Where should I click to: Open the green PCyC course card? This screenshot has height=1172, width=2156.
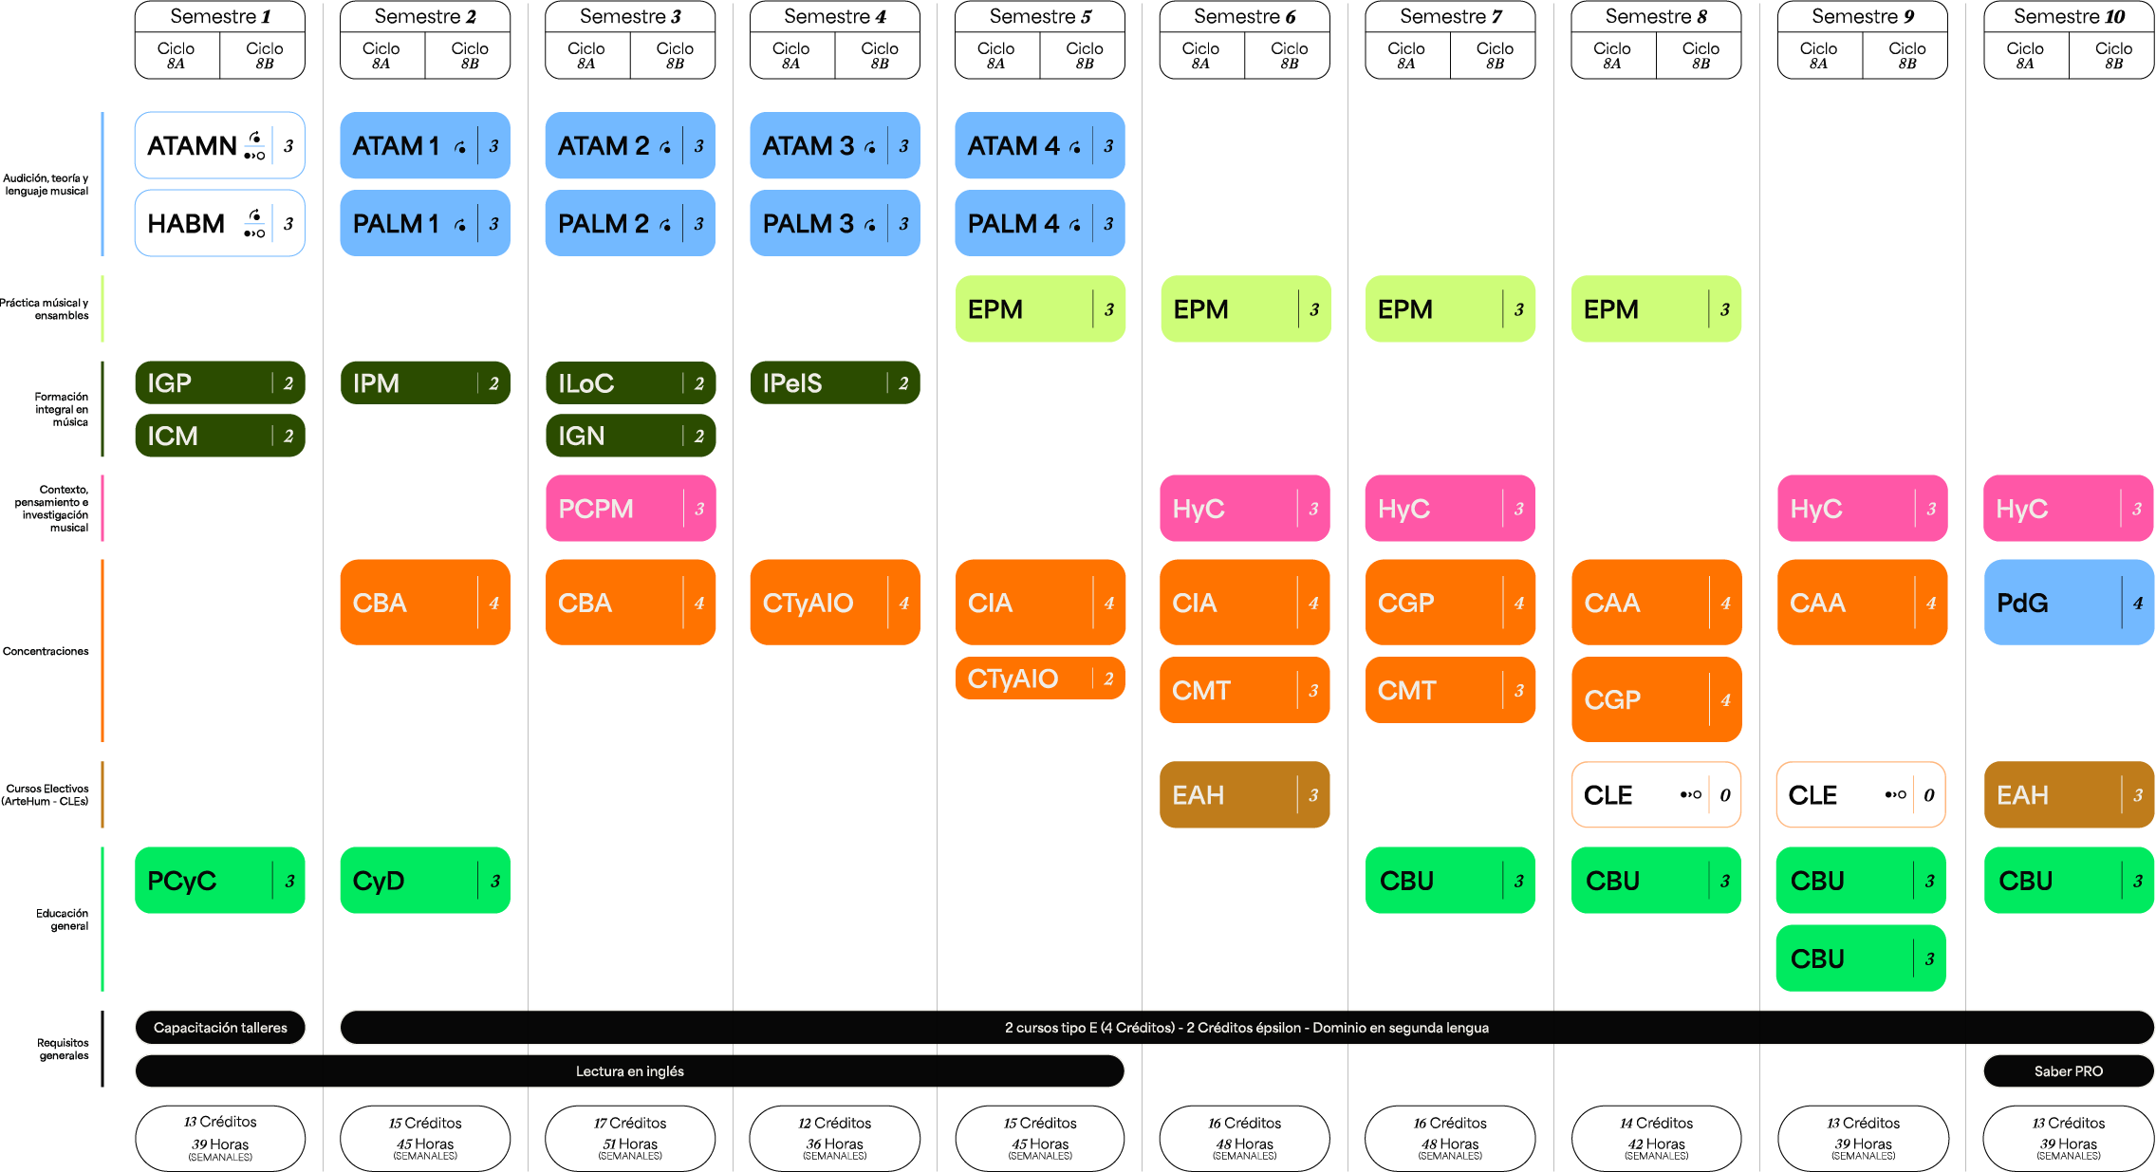pyautogui.click(x=220, y=880)
